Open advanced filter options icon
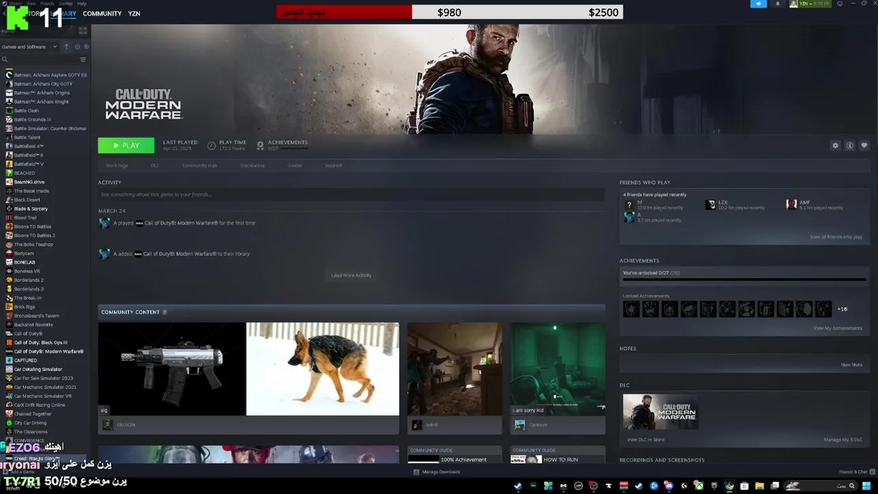This screenshot has height=494, width=878. pyautogui.click(x=83, y=60)
